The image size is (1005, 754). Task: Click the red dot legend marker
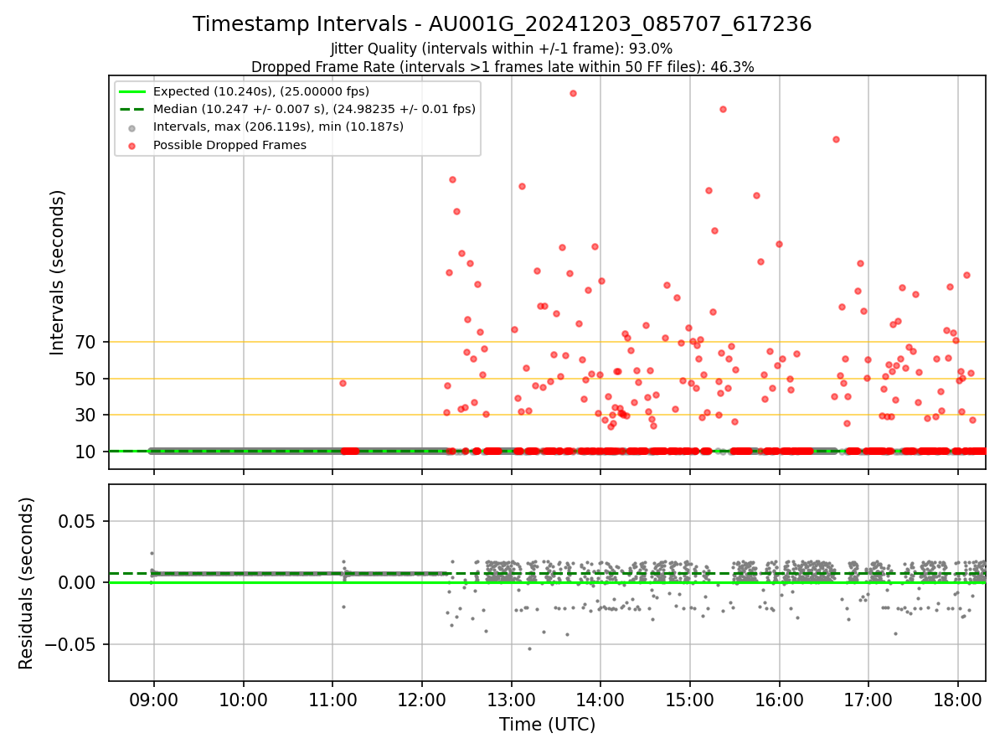(x=132, y=145)
